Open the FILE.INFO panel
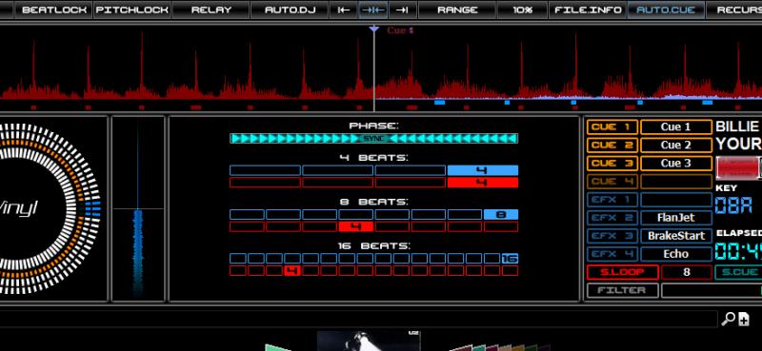 588,10
